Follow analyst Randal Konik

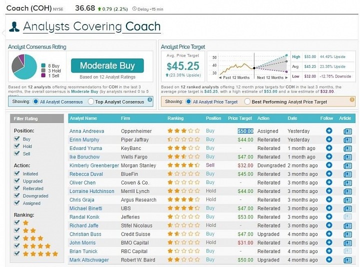click(x=329, y=216)
